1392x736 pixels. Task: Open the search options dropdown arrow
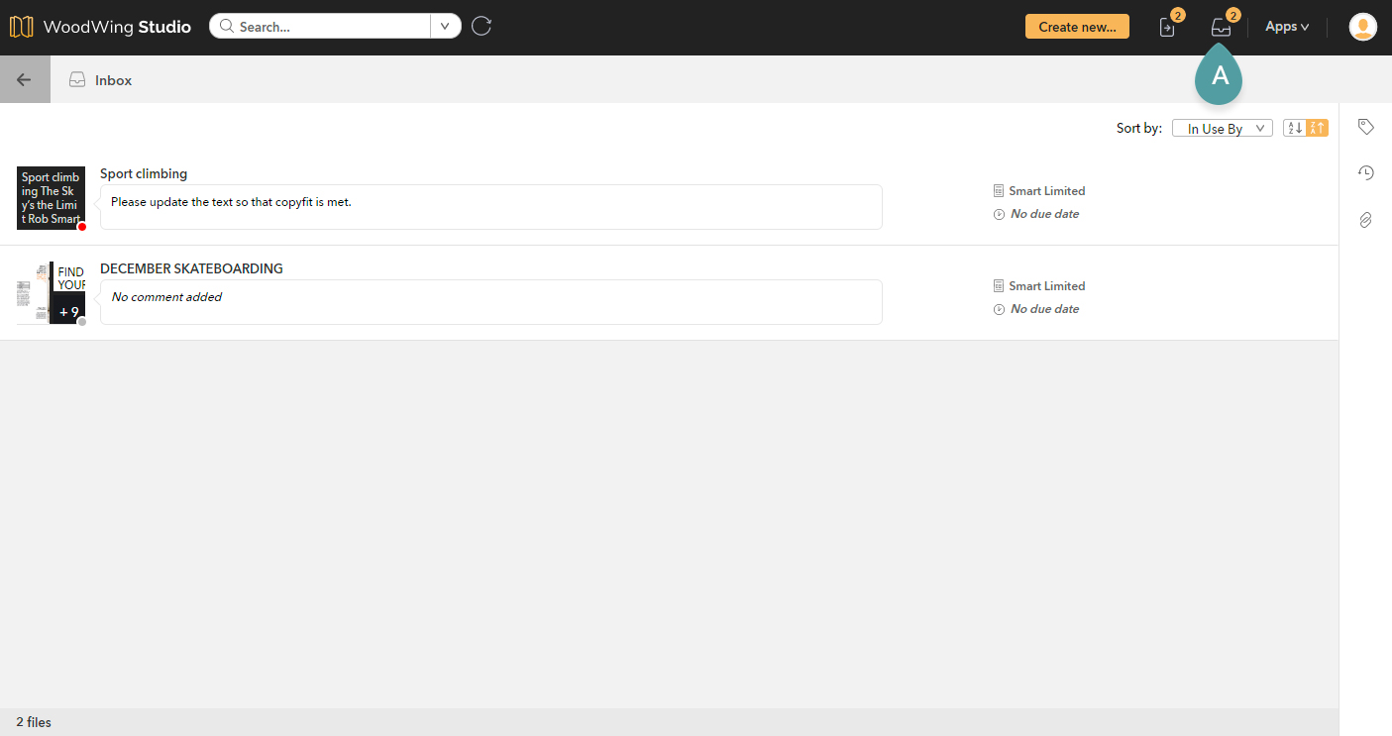pyautogui.click(x=445, y=26)
